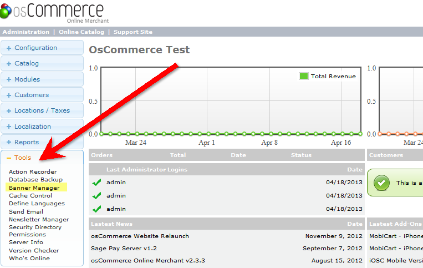
Task: Click the iOSC Mobile add-on entry
Action: point(396,260)
